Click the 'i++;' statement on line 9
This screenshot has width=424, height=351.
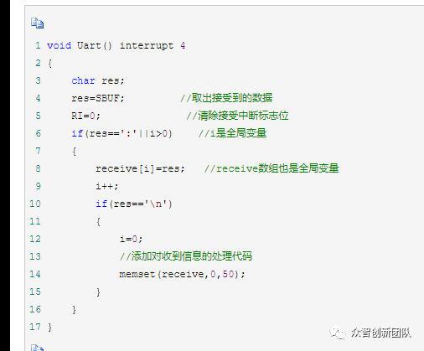tap(107, 186)
